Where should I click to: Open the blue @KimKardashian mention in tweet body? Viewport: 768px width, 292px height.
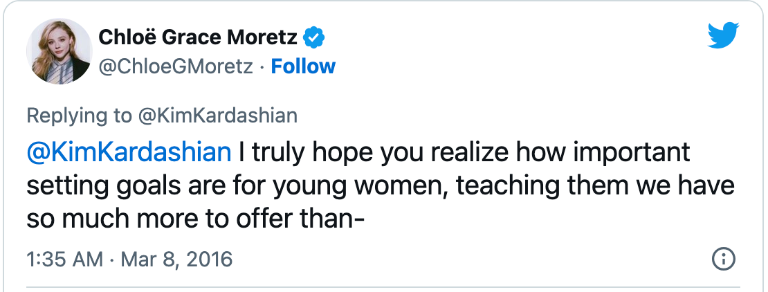point(128,152)
